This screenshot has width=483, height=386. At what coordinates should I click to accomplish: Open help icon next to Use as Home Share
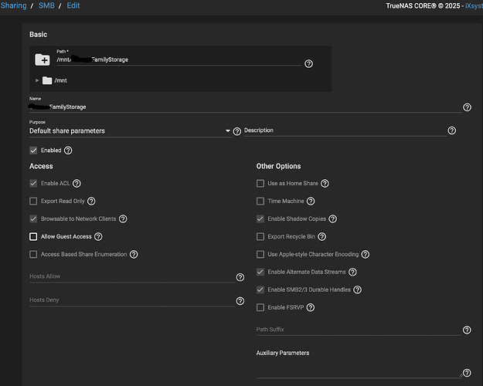[325, 184]
